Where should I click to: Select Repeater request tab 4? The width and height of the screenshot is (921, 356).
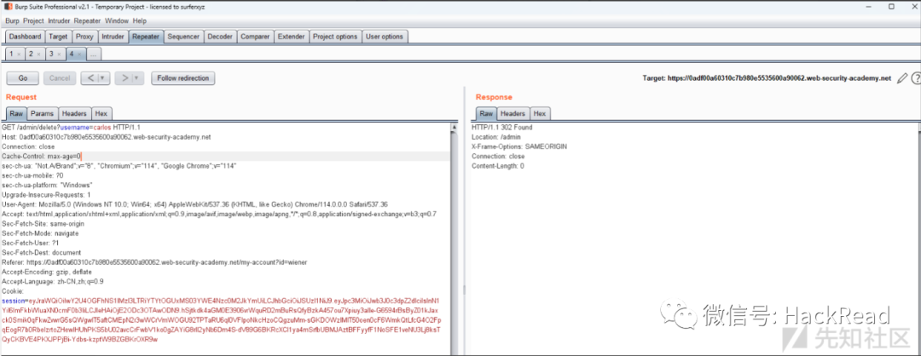pyautogui.click(x=73, y=54)
